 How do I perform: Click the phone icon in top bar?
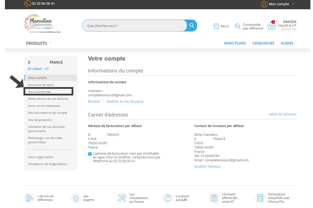pos(28,4)
